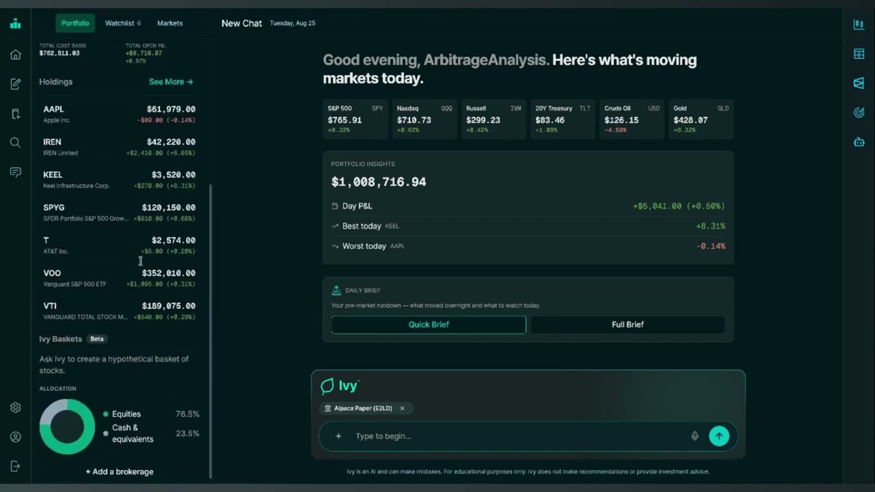Click the logout icon at sidebar bottom

[x=15, y=466]
